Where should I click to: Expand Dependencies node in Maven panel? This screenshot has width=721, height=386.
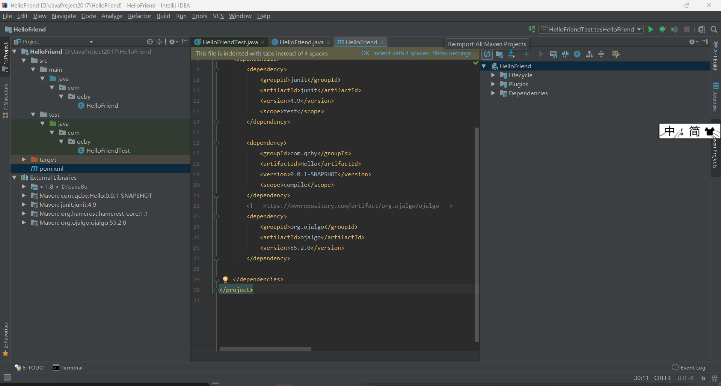(493, 93)
